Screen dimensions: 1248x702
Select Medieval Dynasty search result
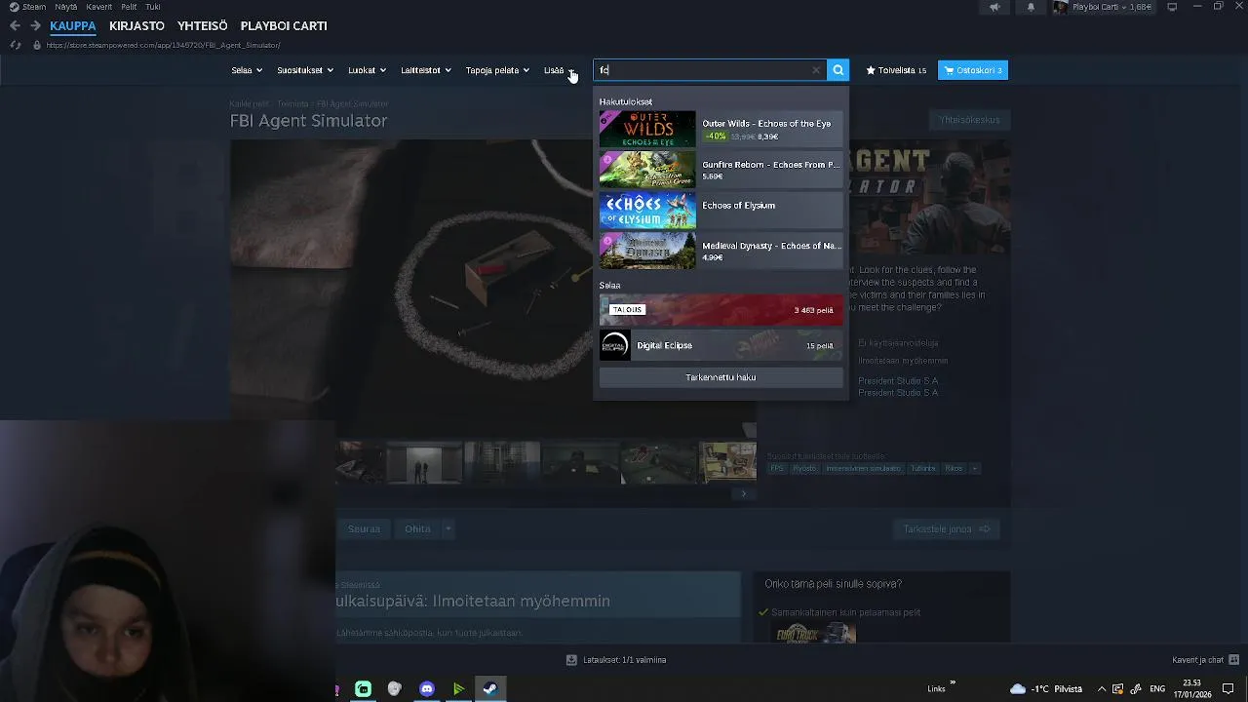coord(721,251)
